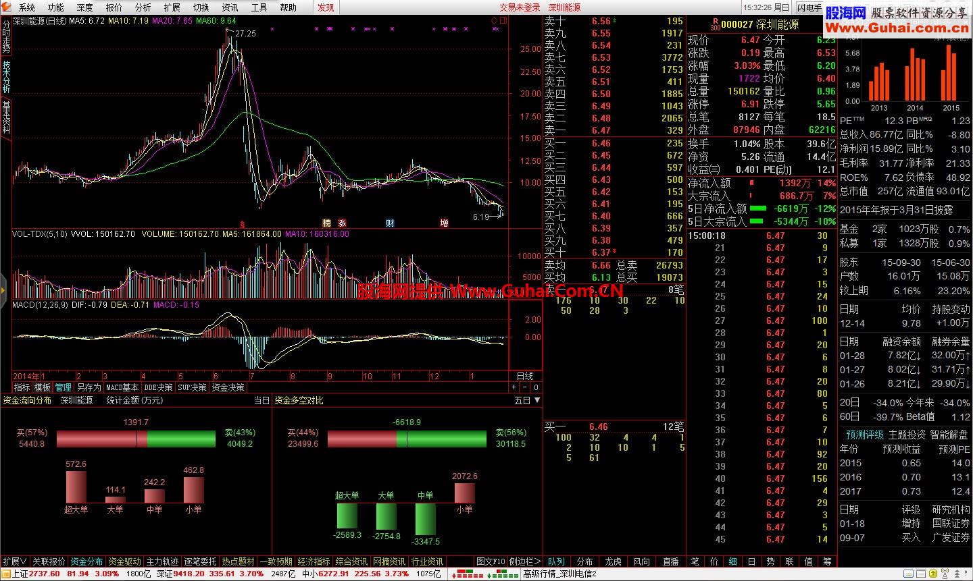Viewport: 973px width, 581px height.
Task: Open the 资讯 menu
Action: 230,7
